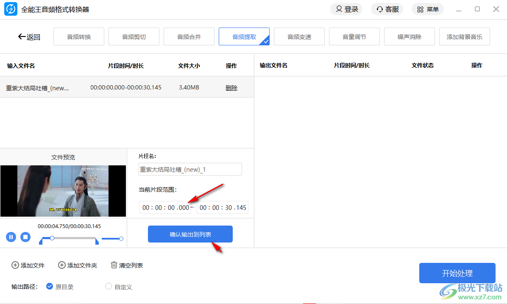Viewport: 507px width, 304px height.
Task: Open 客服 customer service support
Action: (x=386, y=9)
